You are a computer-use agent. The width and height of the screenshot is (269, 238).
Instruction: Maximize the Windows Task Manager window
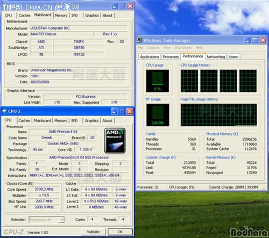click(255, 40)
